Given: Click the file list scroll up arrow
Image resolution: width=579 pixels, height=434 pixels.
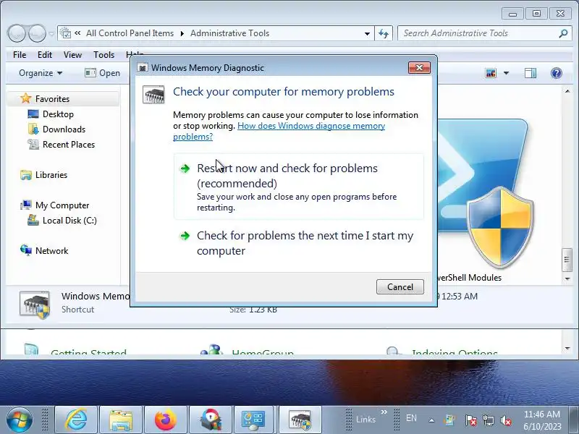Looking at the screenshot, I should (x=567, y=91).
